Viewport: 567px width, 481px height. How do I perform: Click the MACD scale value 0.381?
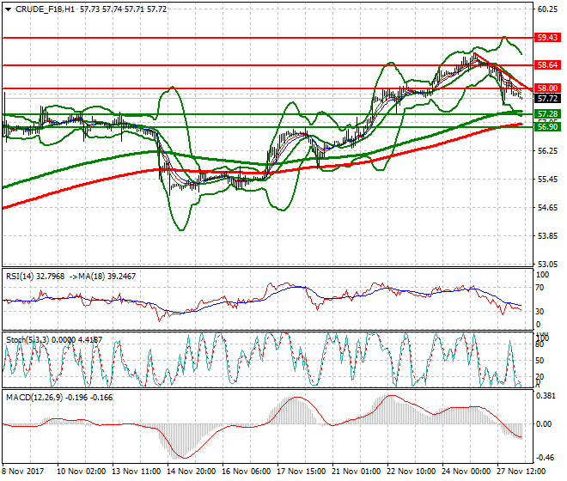tap(546, 396)
